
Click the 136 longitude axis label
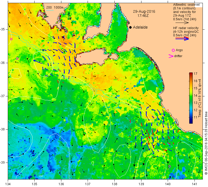61,184
